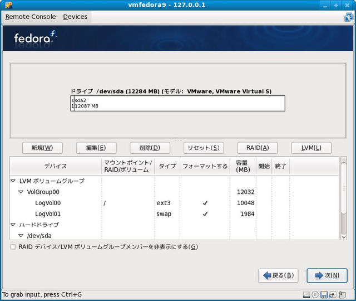Click the window menu icon in title bar
The height and width of the screenshot is (301, 356).
coord(8,5)
